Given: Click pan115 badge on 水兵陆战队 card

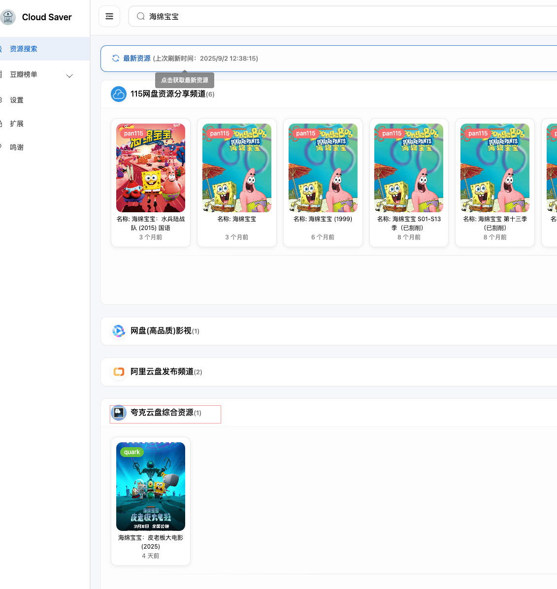Looking at the screenshot, I should 133,133.
